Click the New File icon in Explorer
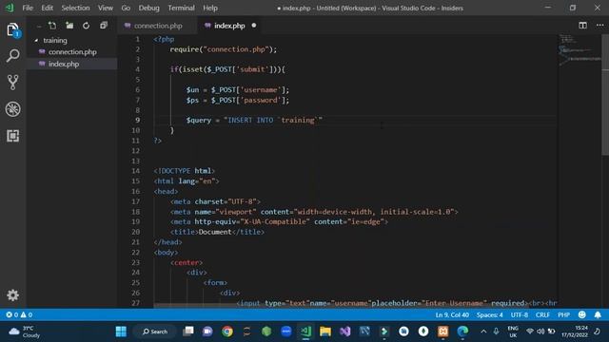The height and width of the screenshot is (342, 609). click(x=52, y=26)
